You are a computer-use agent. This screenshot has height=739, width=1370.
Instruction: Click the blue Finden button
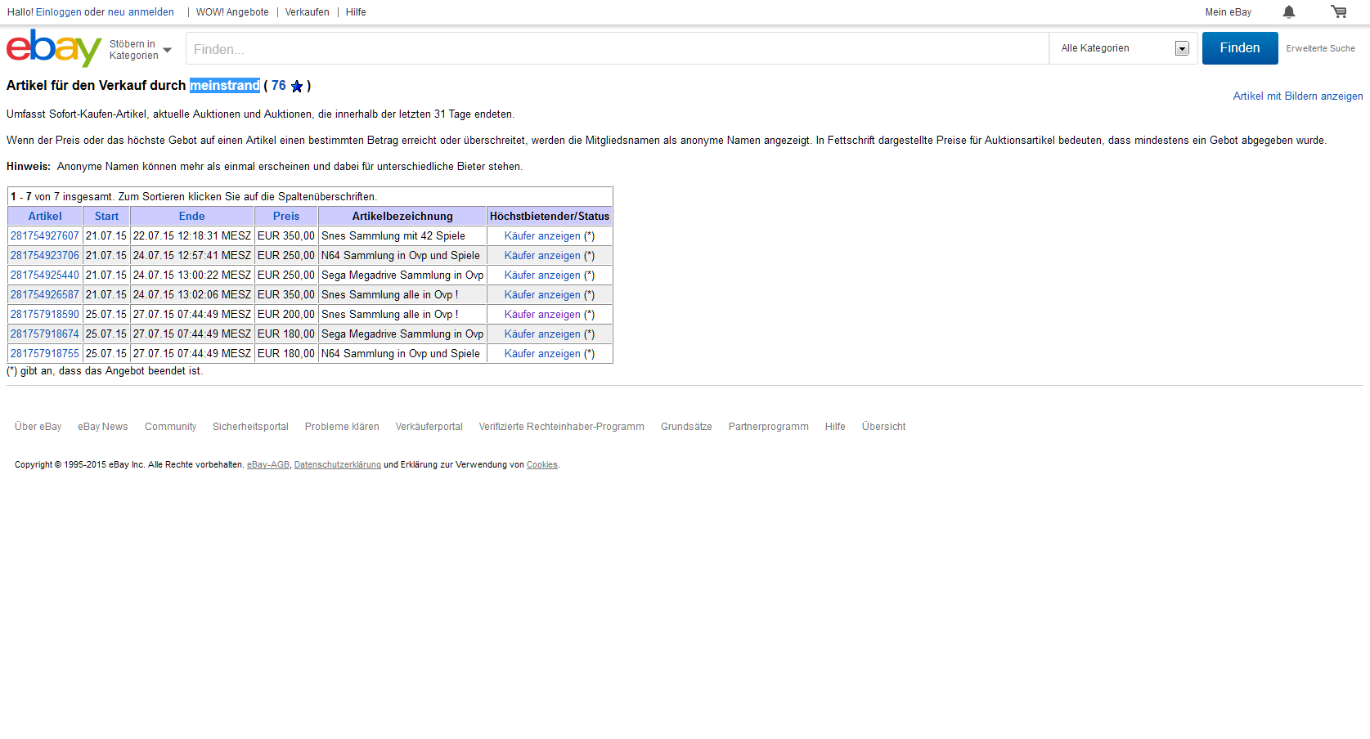(x=1240, y=48)
